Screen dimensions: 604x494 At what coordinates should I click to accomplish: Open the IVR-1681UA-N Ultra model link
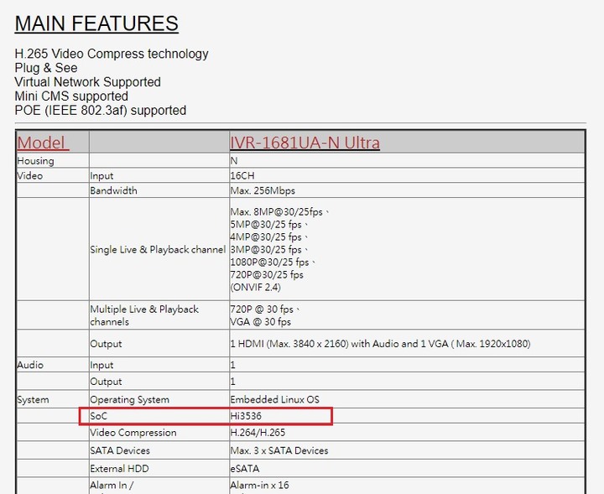click(x=305, y=143)
